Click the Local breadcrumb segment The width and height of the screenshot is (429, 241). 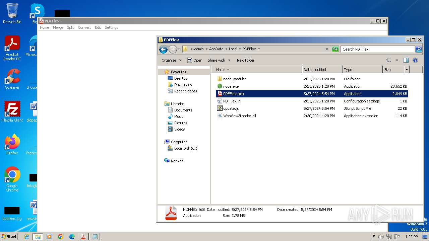233,49
